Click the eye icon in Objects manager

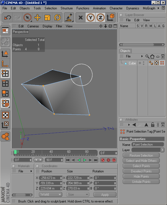tap(158, 57)
